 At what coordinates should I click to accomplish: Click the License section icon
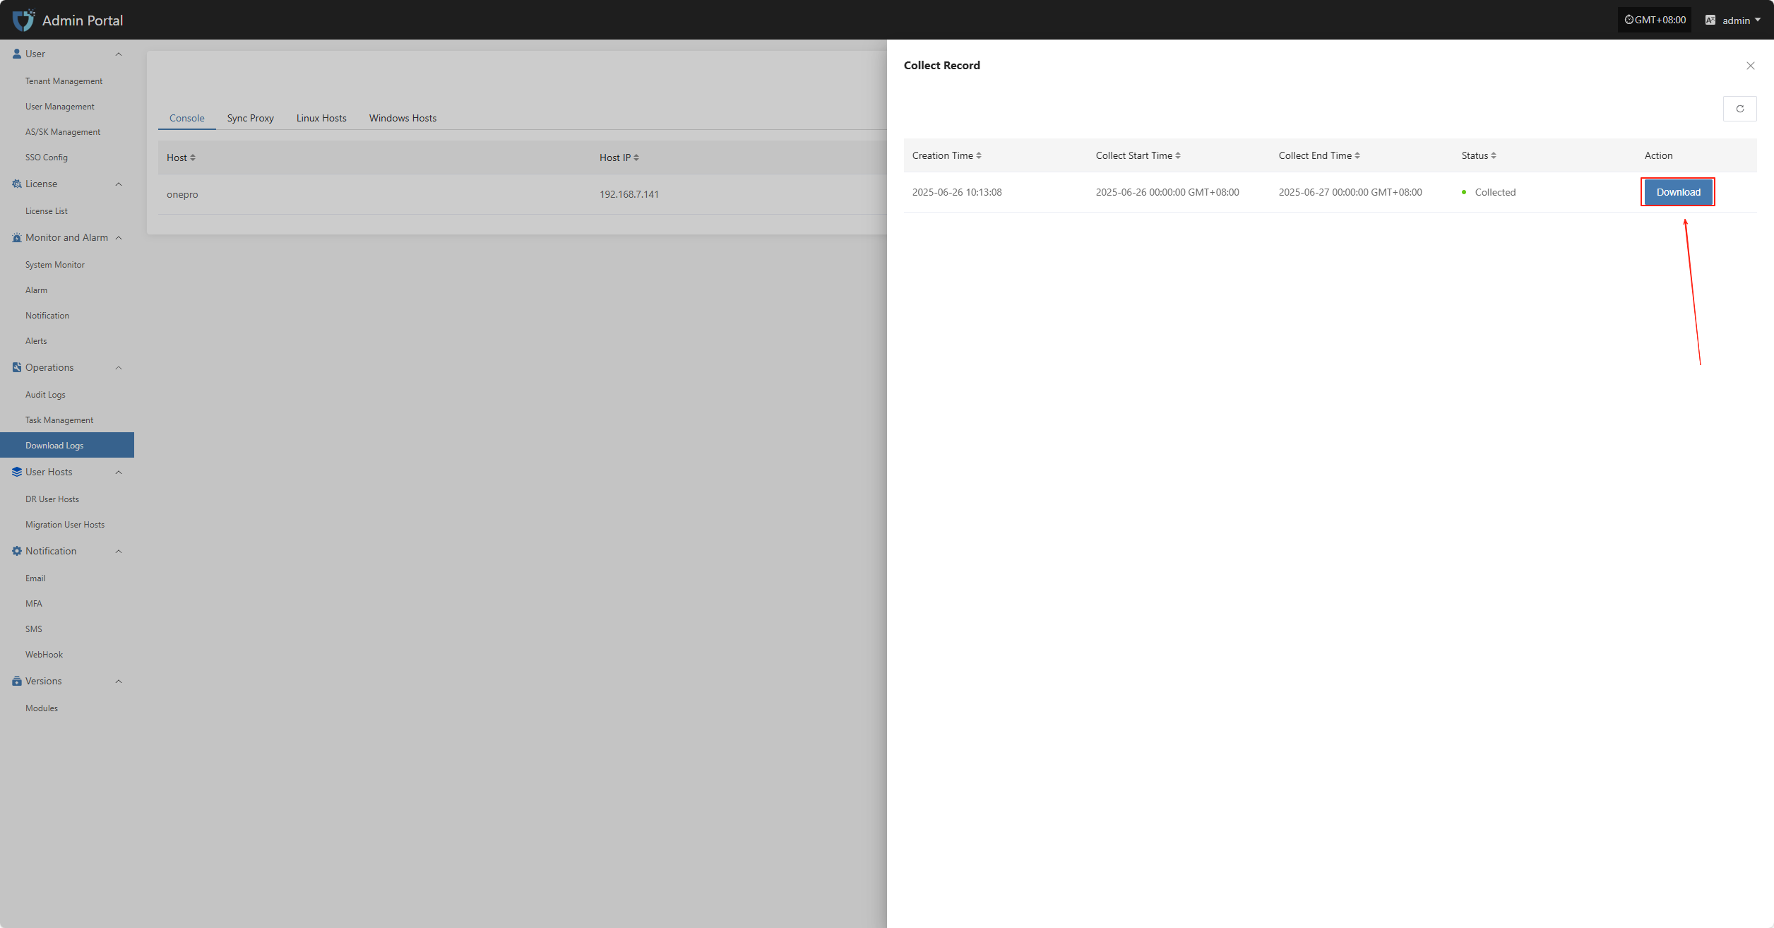pyautogui.click(x=17, y=184)
